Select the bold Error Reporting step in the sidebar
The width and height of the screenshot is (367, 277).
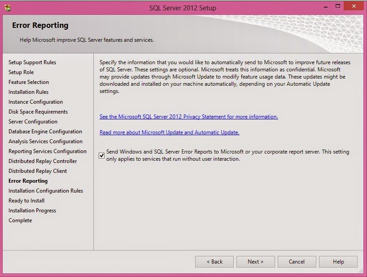[28, 181]
